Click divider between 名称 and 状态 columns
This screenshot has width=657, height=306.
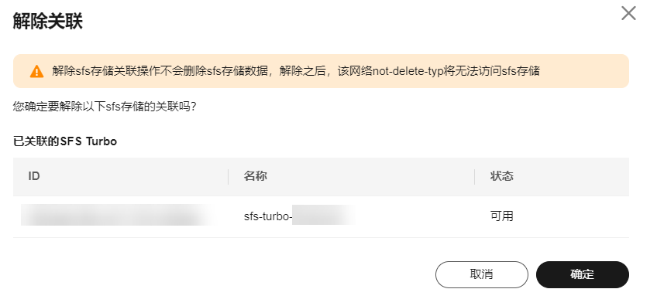(x=474, y=176)
